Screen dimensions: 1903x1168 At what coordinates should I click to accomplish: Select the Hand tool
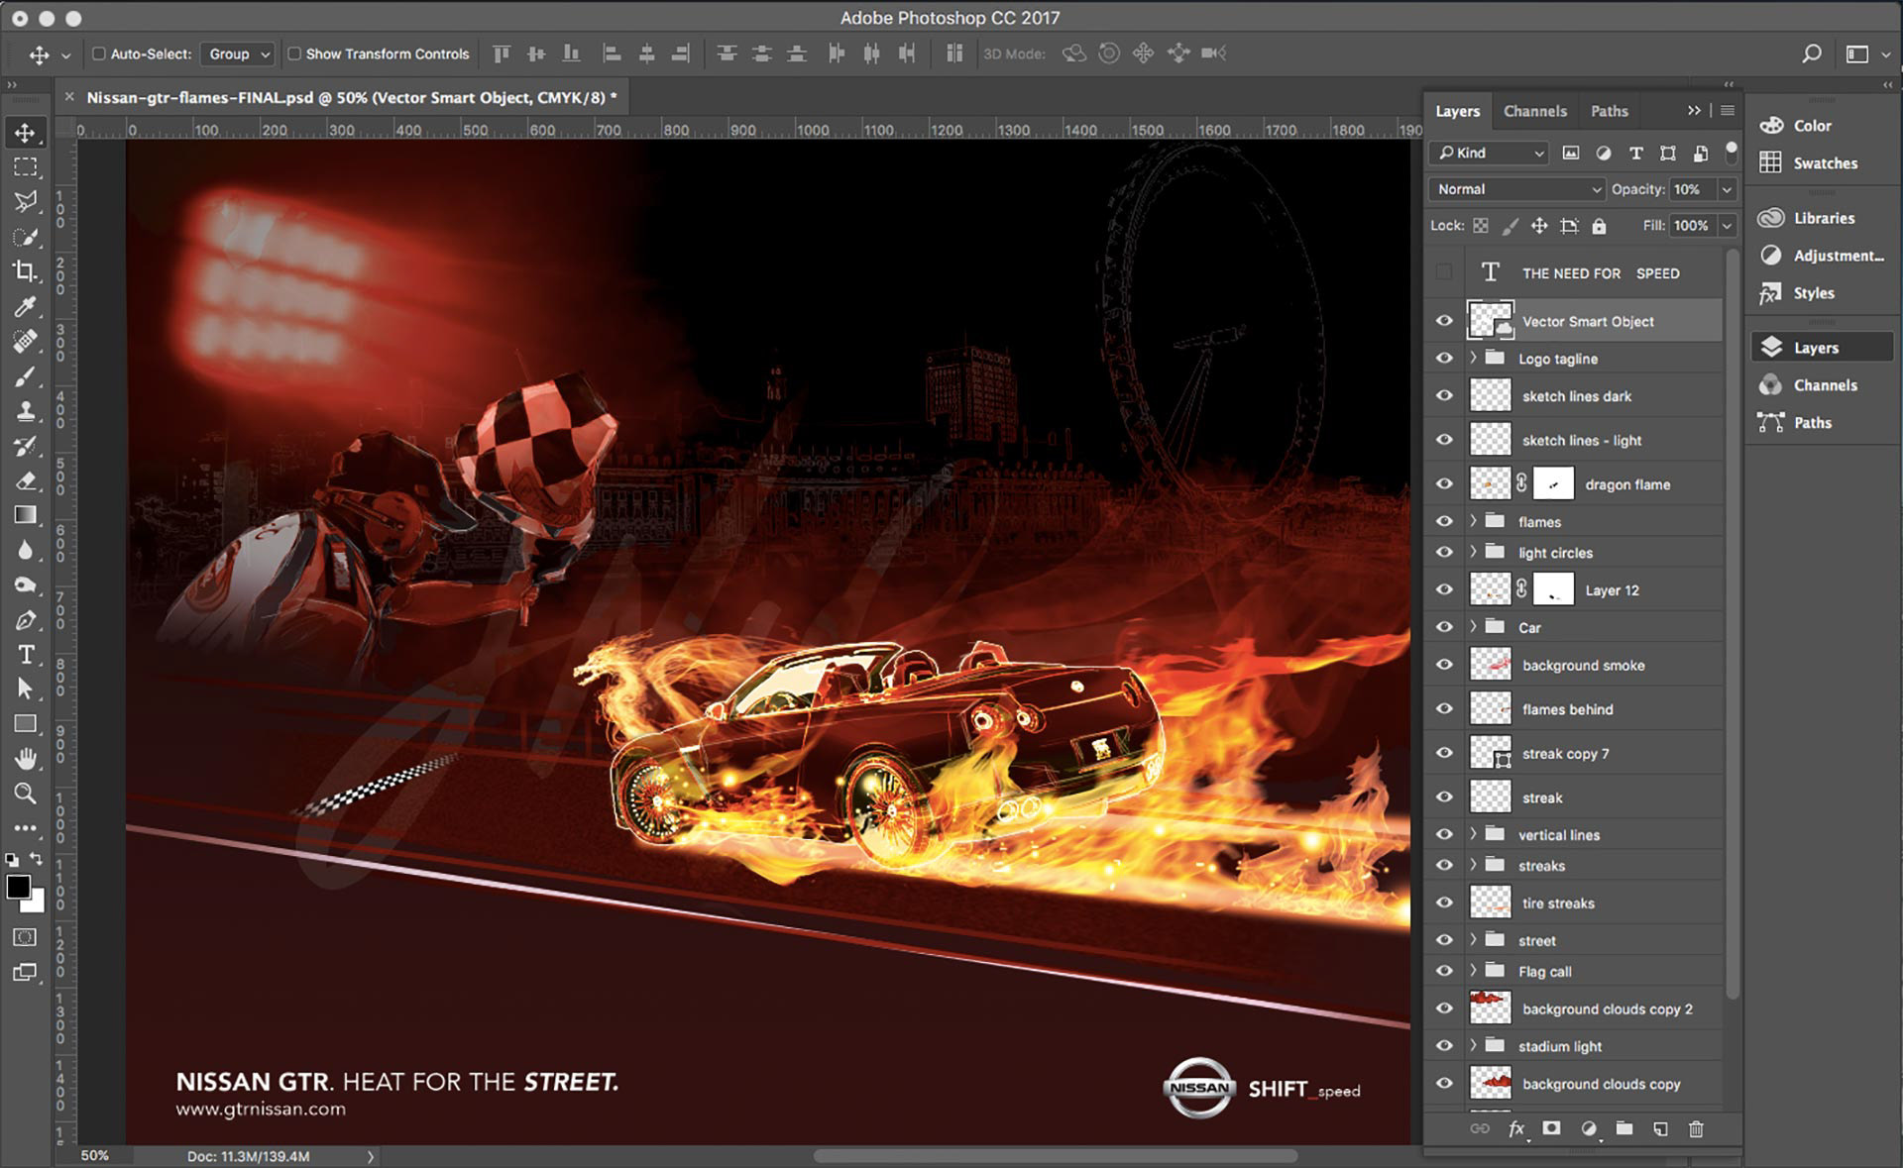pyautogui.click(x=25, y=759)
